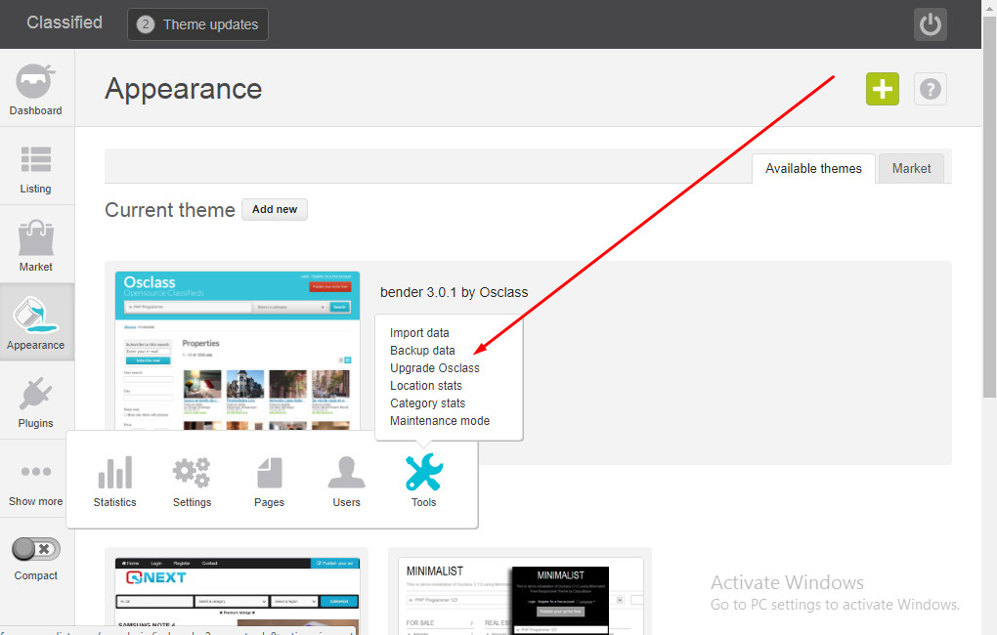Select Maintenance mode menu entry

pos(440,421)
